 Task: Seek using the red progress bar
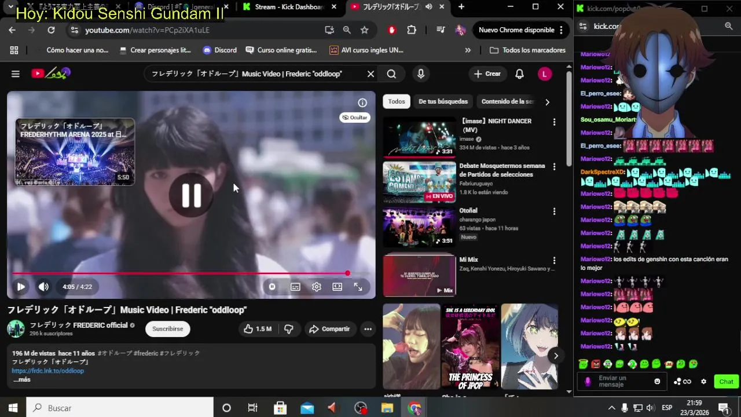(x=191, y=273)
